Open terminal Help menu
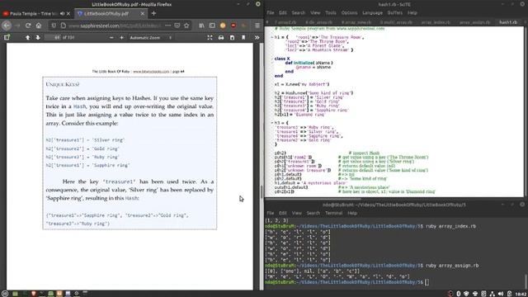Image resolution: width=528 pixels, height=297 pixels. (x=352, y=213)
